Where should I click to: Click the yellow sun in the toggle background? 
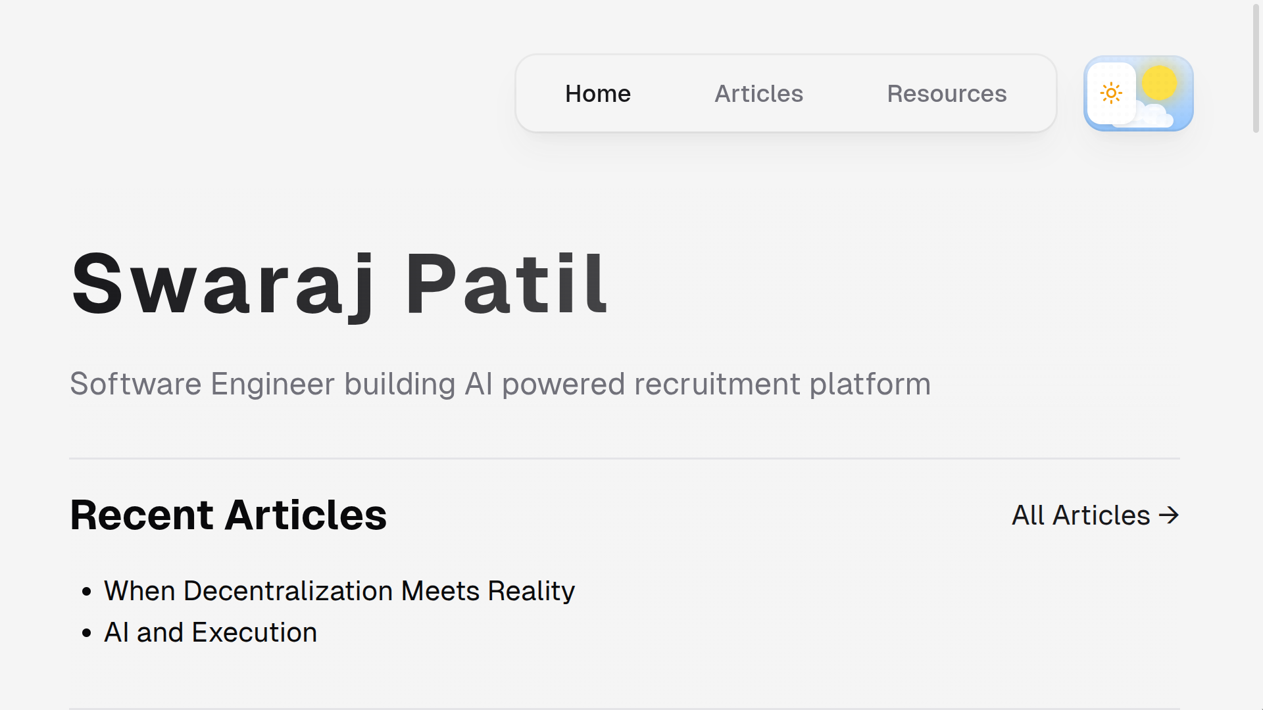pos(1159,83)
